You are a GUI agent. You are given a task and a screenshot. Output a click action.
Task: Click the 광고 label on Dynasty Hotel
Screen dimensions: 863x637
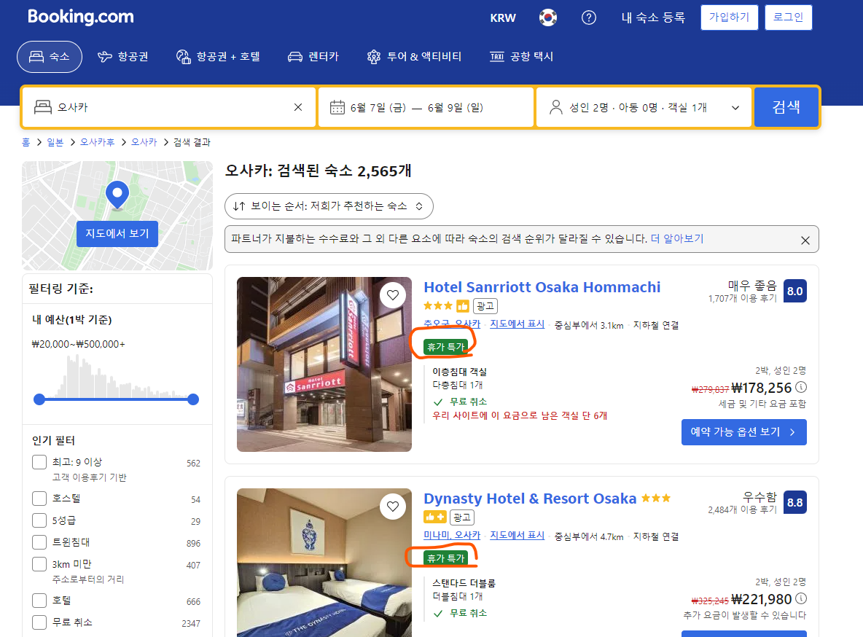[462, 517]
